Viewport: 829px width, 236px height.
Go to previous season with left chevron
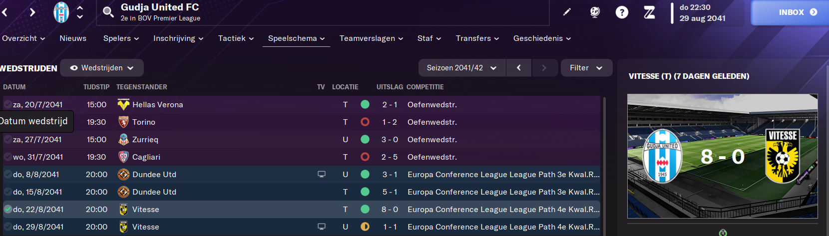tap(519, 68)
